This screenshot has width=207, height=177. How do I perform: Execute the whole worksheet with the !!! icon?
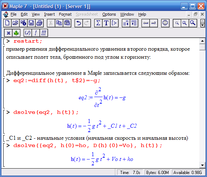tap(44, 33)
